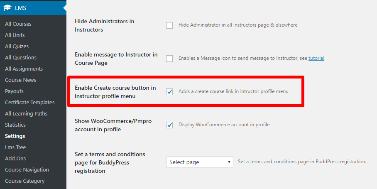Select Lms Tree sidebar item

(15, 147)
